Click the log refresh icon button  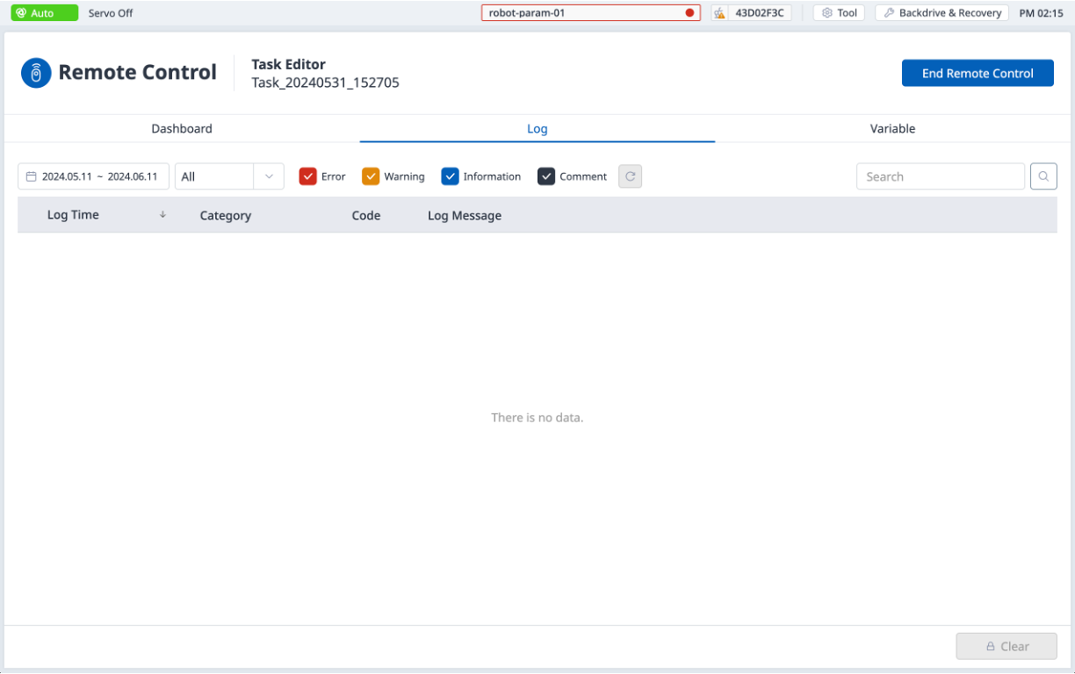(x=630, y=176)
